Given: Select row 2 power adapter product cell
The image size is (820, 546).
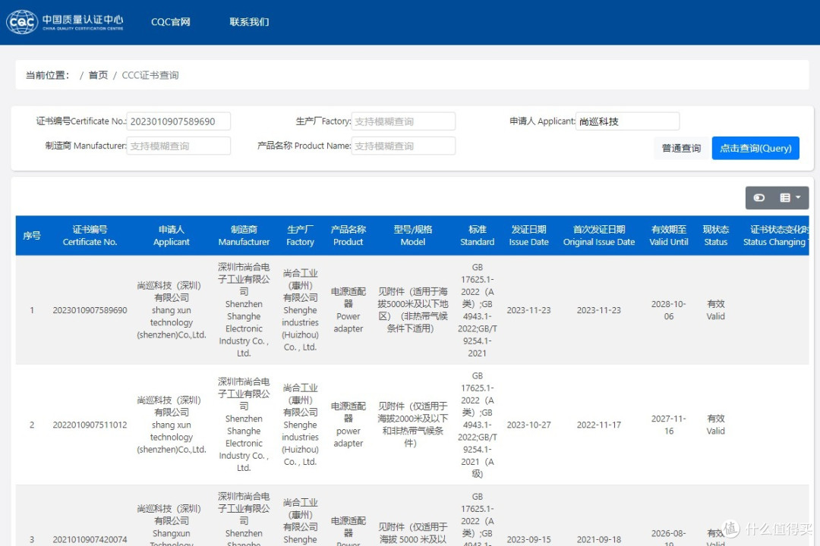Looking at the screenshot, I should click(x=348, y=425).
